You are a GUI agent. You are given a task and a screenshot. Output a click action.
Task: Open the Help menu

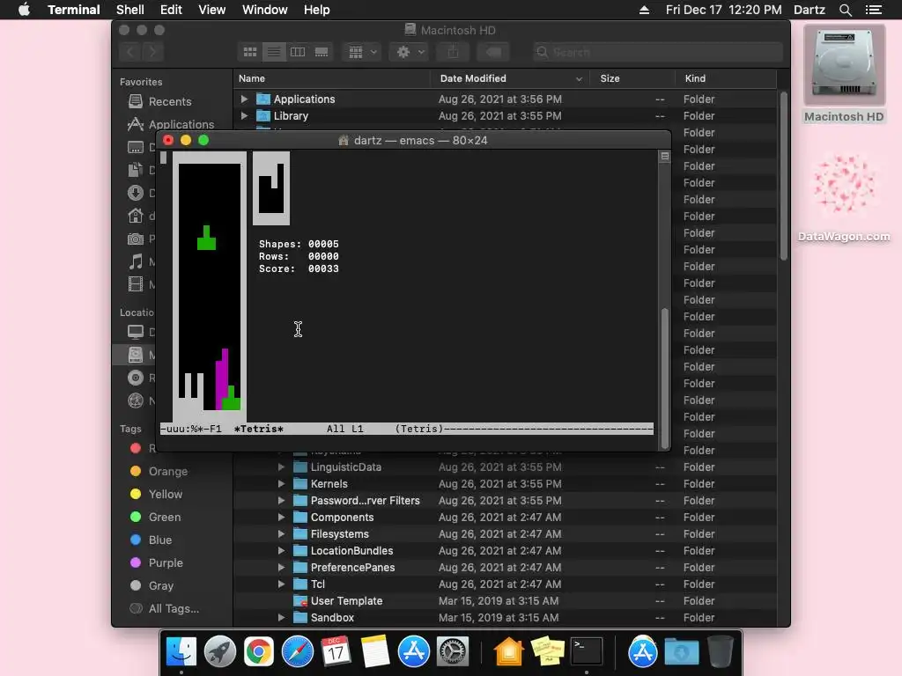316,10
